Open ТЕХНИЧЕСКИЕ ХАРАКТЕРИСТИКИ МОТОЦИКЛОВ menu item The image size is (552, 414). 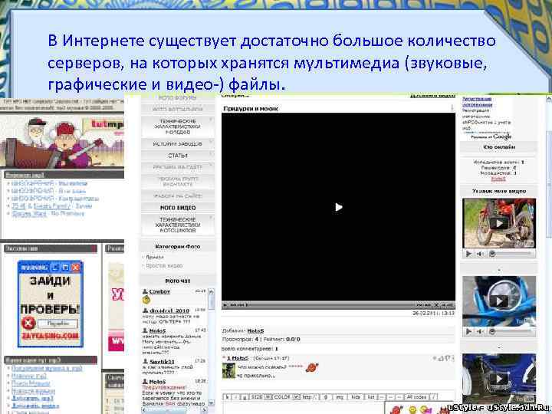[x=178, y=225]
